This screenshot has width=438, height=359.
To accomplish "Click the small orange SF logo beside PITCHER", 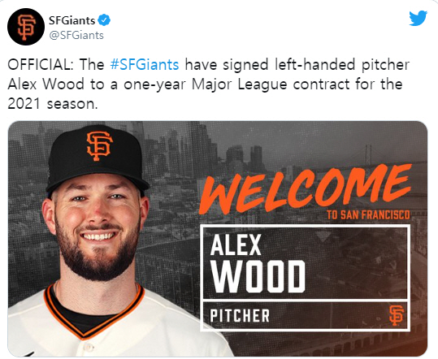I will coord(397,315).
